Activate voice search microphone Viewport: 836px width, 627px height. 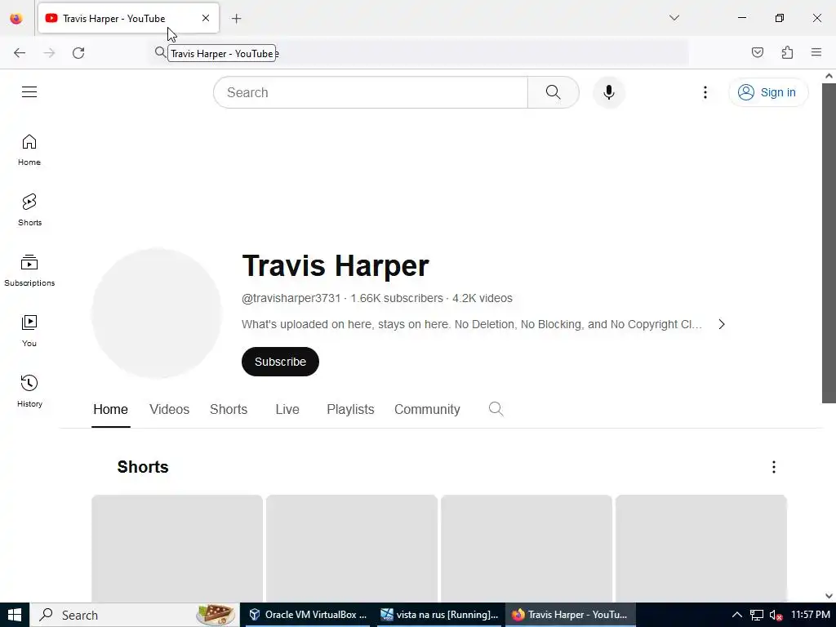[609, 92]
